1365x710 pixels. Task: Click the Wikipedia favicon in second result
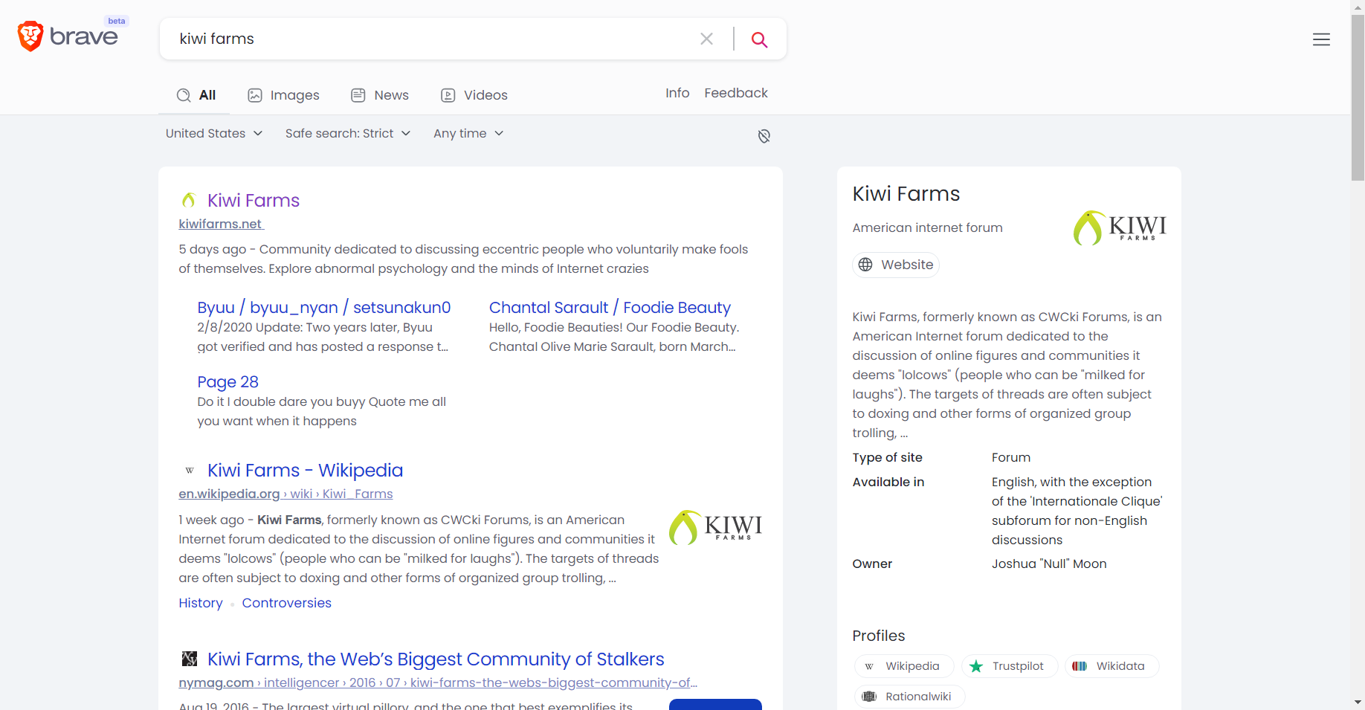190,471
